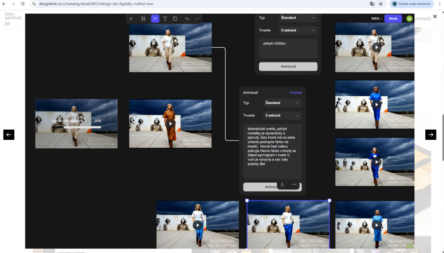This screenshot has width=444, height=253.
Task: Play the orange dress video thumbnail
Action: tap(170, 124)
